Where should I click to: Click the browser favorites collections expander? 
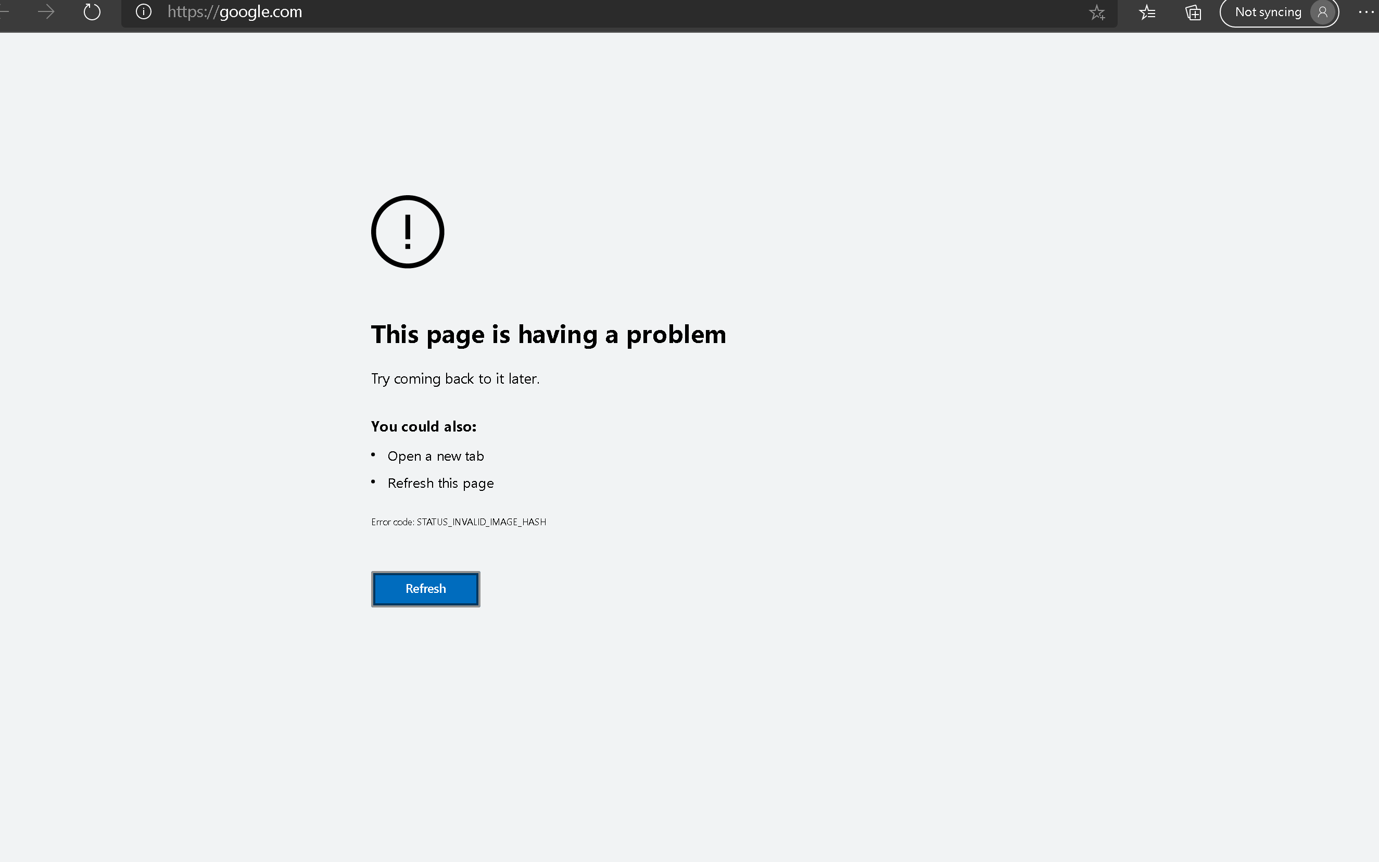1147,12
